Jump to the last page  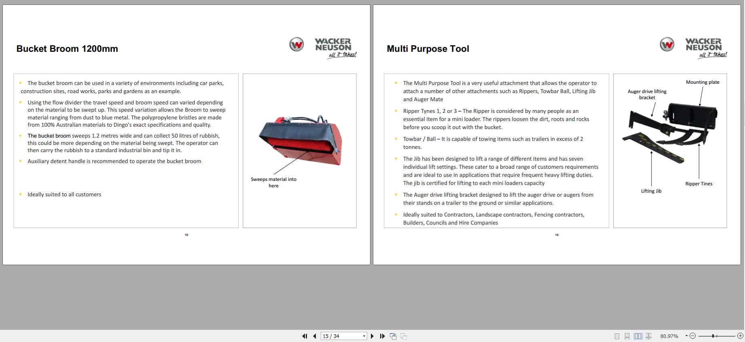pyautogui.click(x=382, y=336)
